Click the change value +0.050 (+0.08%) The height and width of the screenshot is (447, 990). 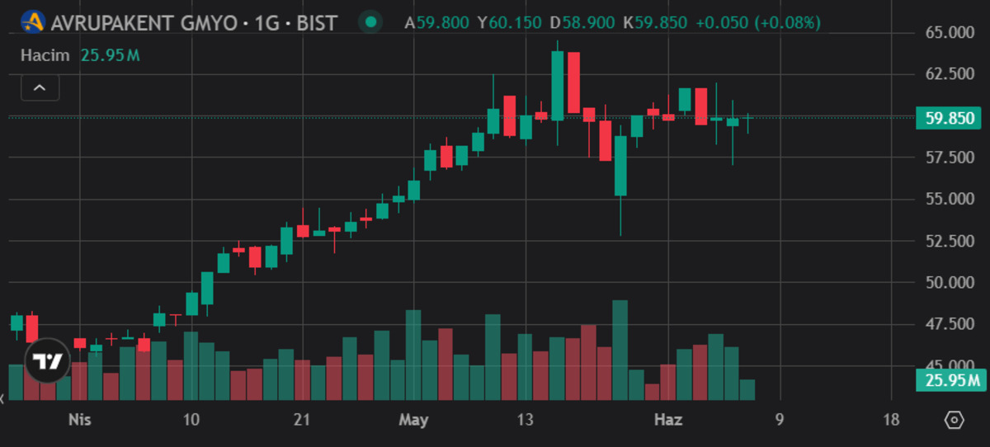(758, 23)
